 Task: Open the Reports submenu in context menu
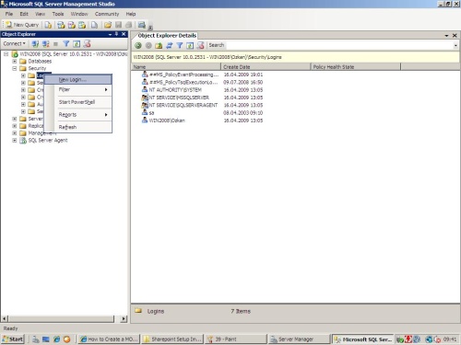pos(78,115)
